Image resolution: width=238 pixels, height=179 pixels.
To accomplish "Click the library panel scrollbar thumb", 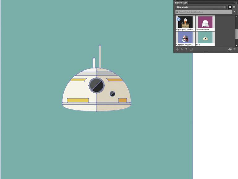I will [x=236, y=34].
